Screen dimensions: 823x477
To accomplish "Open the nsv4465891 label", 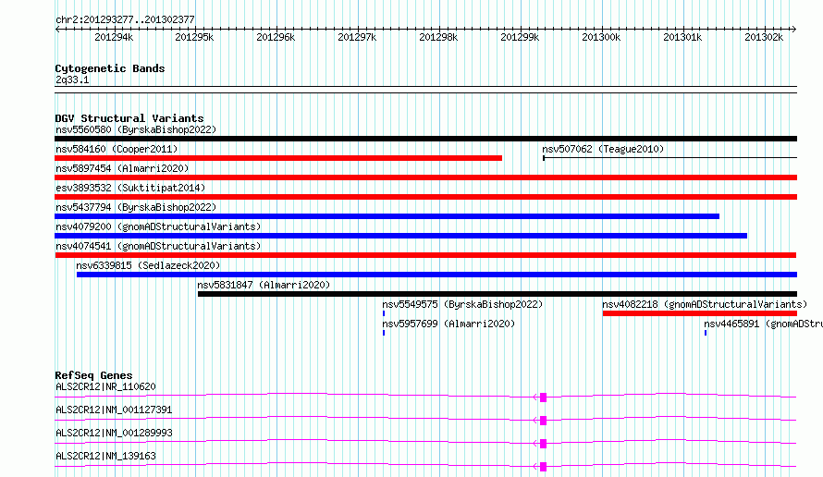I will point(763,324).
